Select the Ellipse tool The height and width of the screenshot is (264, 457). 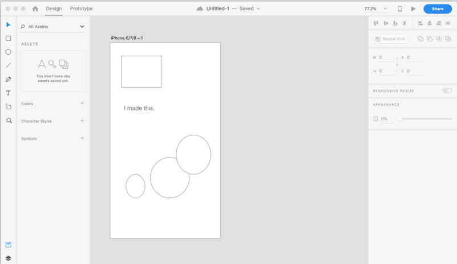click(x=9, y=52)
